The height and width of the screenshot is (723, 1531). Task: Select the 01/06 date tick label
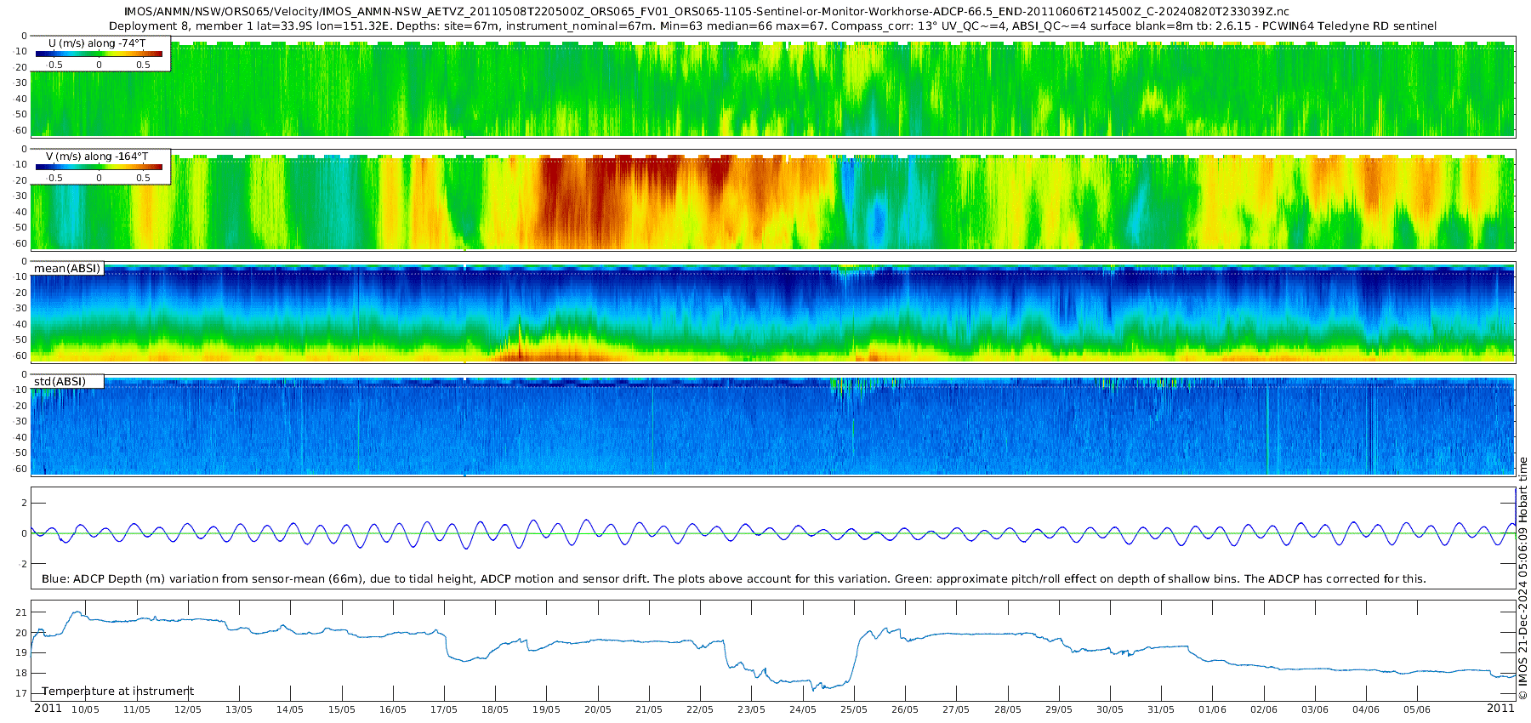pyautogui.click(x=1212, y=709)
